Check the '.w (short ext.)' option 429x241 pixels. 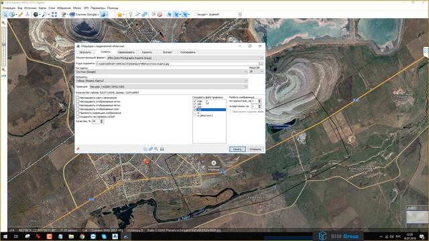click(x=195, y=116)
